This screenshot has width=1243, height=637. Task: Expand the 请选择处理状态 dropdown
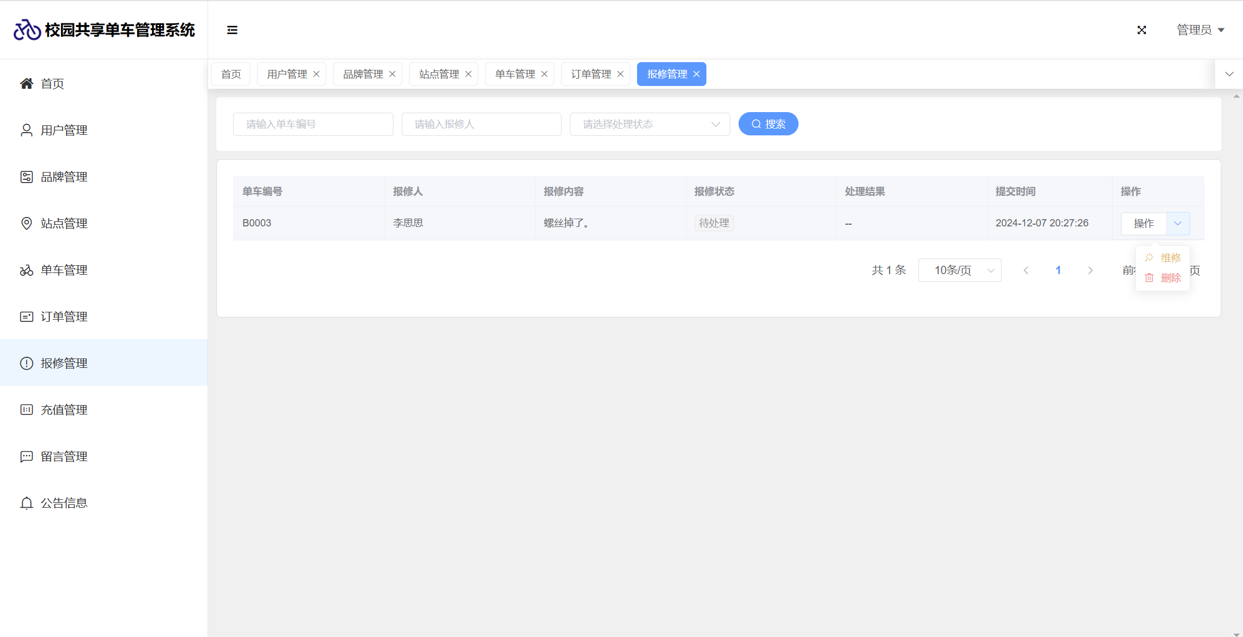coord(649,124)
